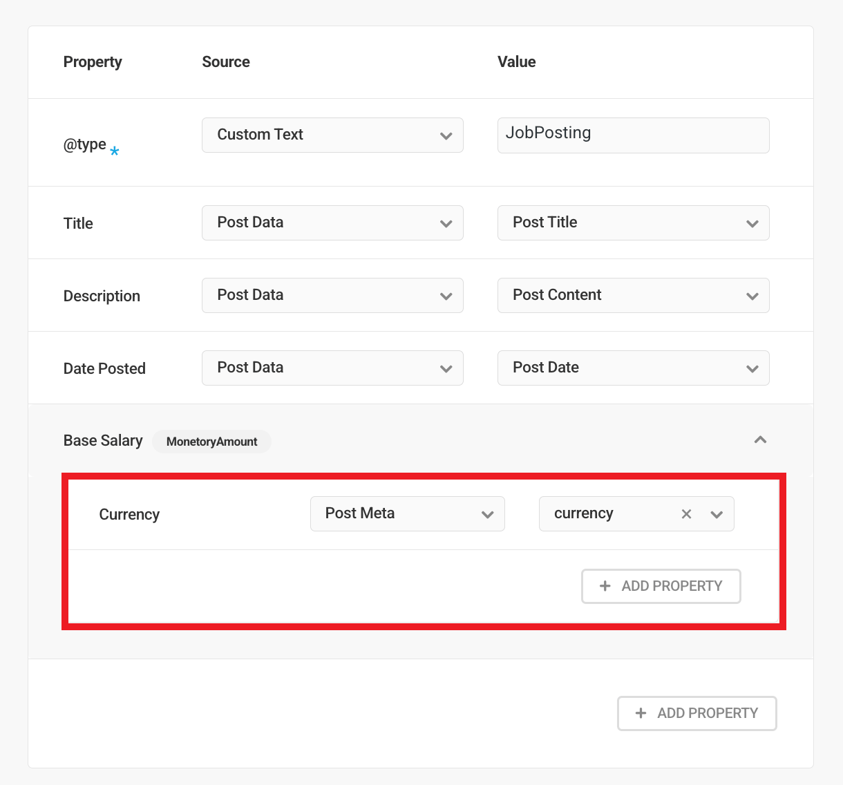The image size is (843, 785).
Task: Click the dropdown arrow beside Post Title
Action: (752, 223)
